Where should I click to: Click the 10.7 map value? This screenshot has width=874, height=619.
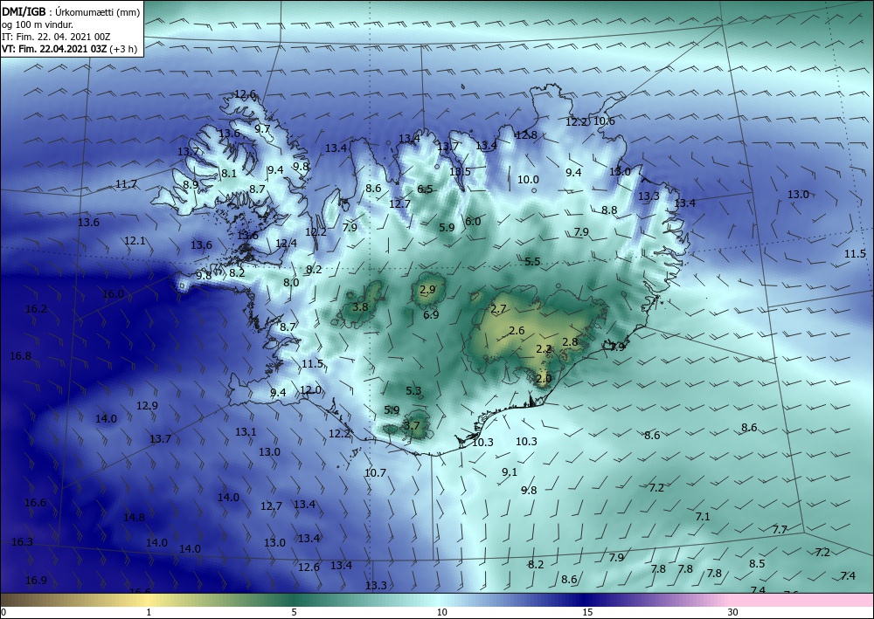375,472
